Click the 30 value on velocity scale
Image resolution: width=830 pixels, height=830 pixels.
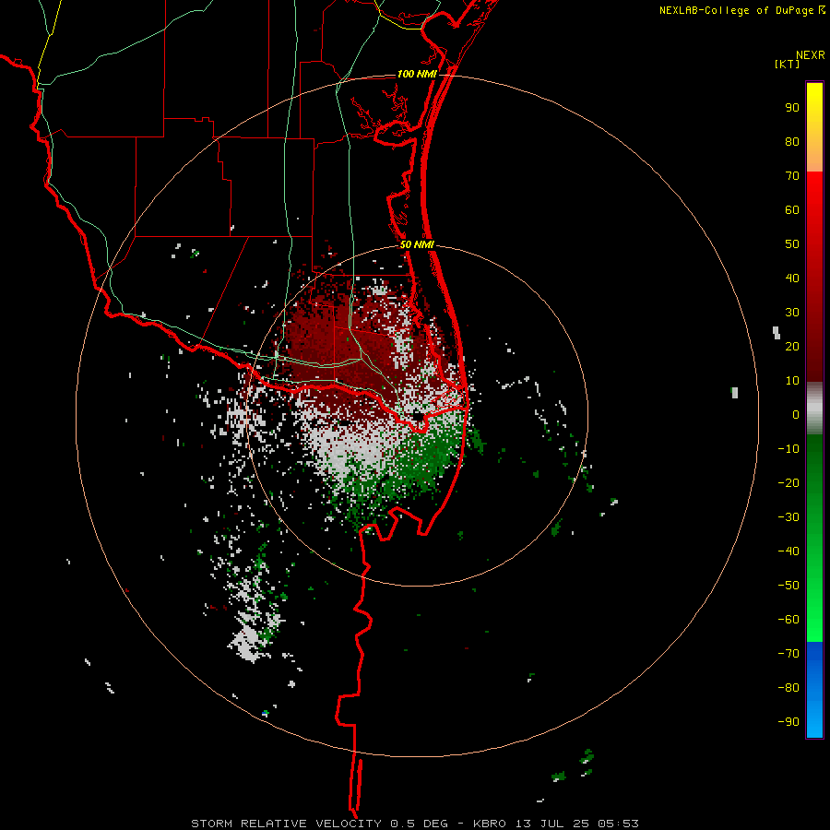click(792, 313)
